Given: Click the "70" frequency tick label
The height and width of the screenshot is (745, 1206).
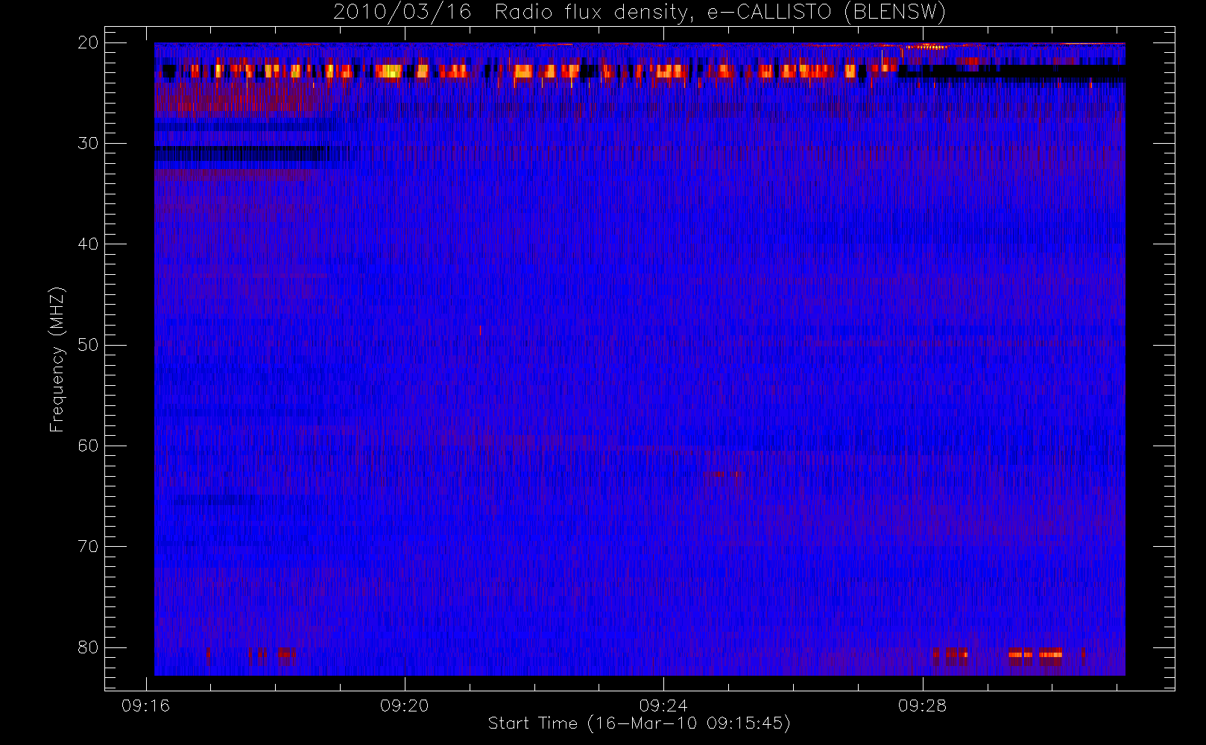Looking at the screenshot, I should [88, 547].
